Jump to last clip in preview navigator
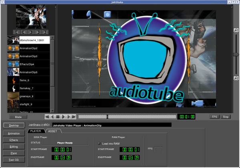The height and width of the screenshot is (168, 240). coord(45,32)
